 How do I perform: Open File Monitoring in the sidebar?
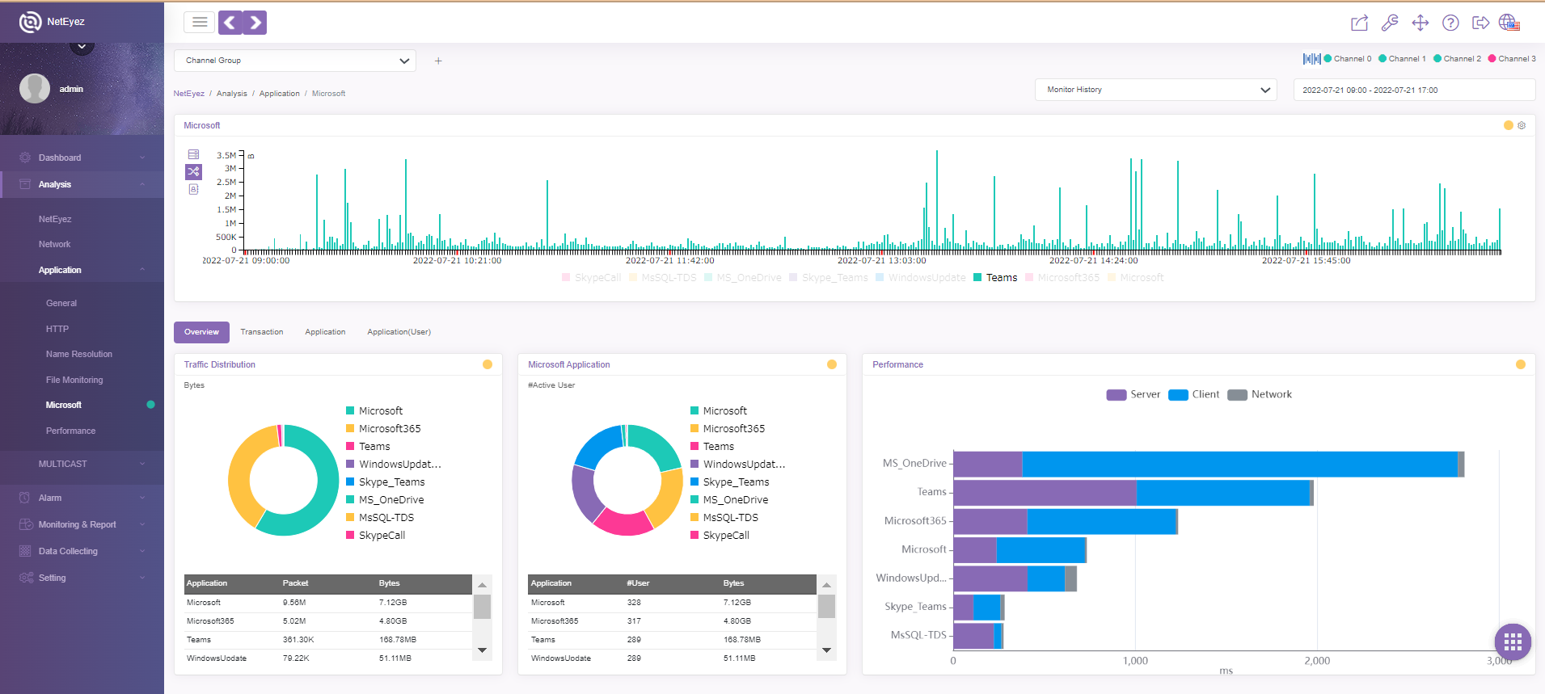click(x=74, y=380)
